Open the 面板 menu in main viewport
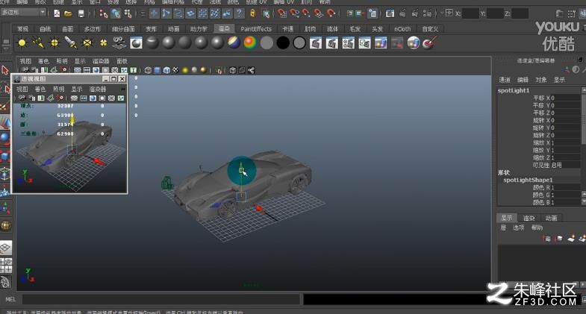Screen dimensions: 586x314 pyautogui.click(x=122, y=61)
